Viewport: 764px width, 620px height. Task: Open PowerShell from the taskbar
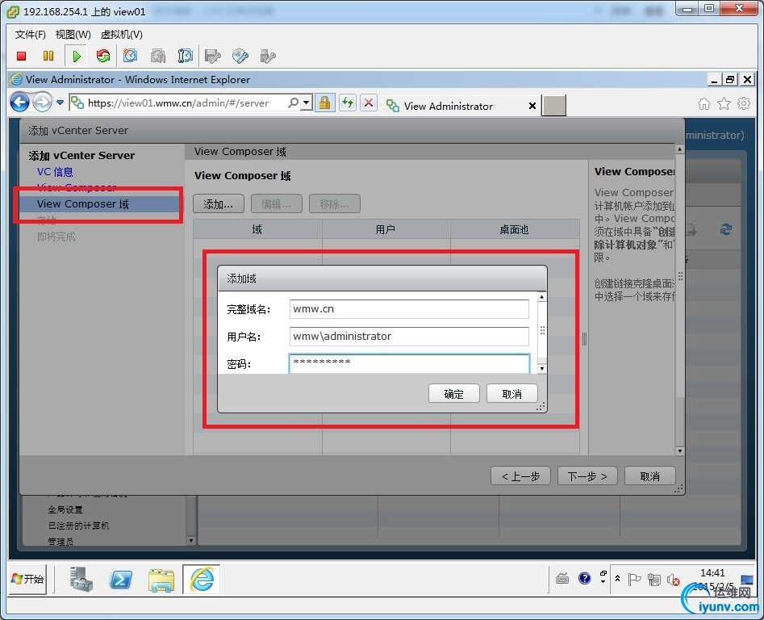tap(121, 579)
